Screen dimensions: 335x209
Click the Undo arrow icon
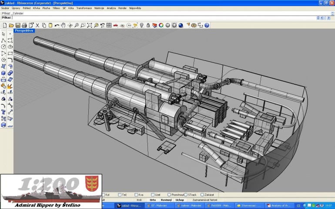pyautogui.click(x=57, y=25)
